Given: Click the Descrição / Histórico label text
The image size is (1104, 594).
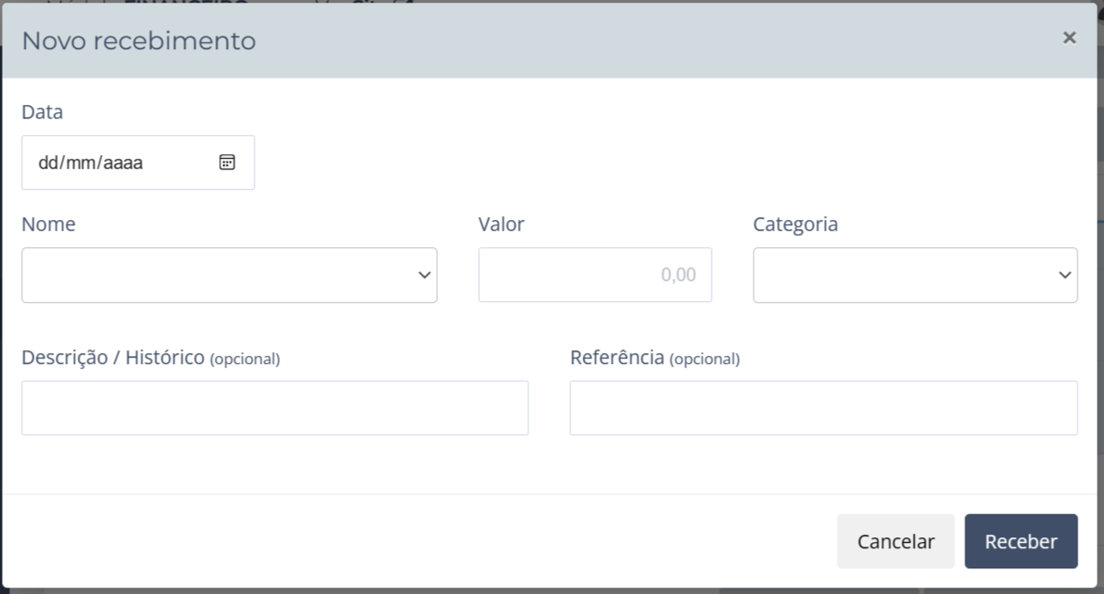Looking at the screenshot, I should (x=113, y=358).
